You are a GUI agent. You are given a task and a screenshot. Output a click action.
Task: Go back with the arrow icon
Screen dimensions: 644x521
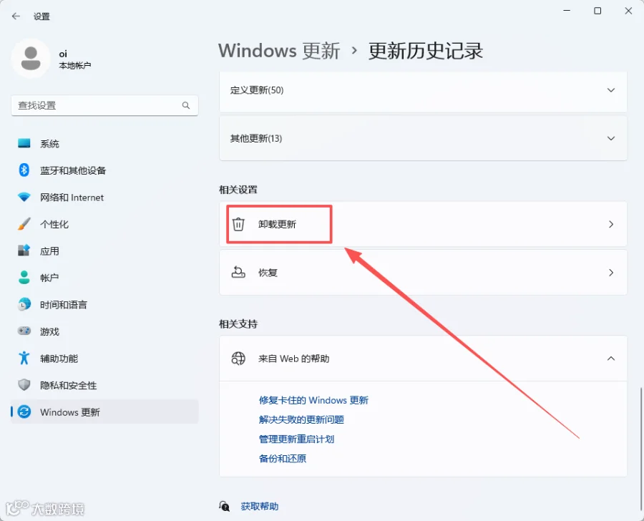[16, 16]
